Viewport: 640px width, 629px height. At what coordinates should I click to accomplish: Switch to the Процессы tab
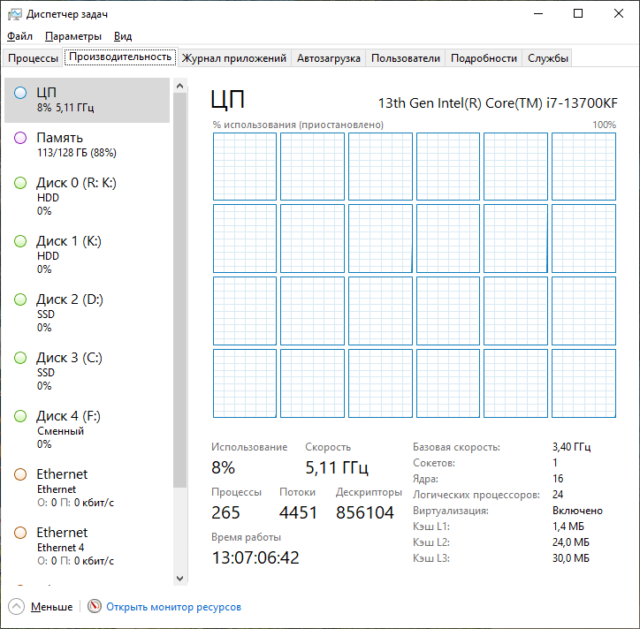pos(33,58)
